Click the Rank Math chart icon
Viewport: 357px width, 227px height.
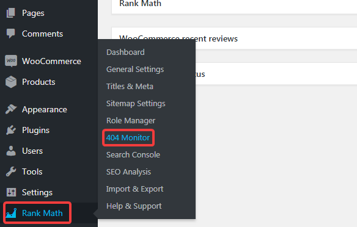[x=11, y=213]
